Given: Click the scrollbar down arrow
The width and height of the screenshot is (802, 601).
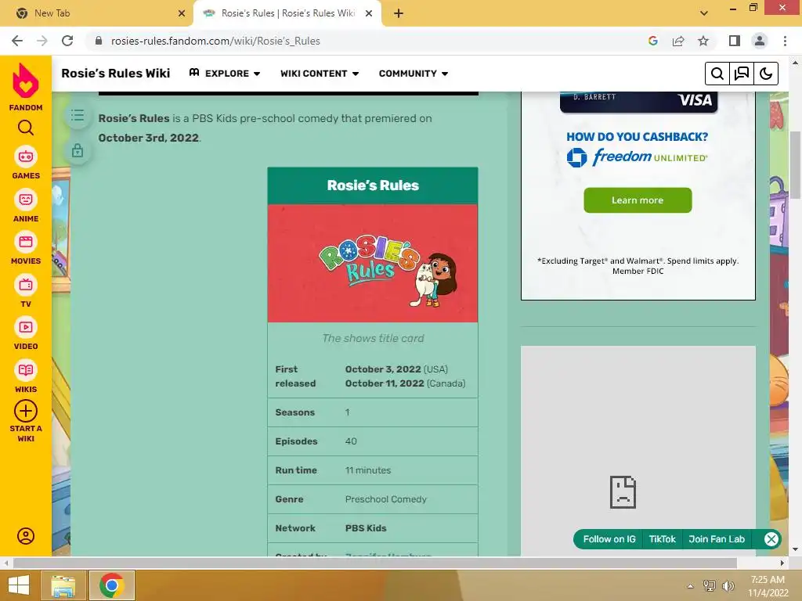Looking at the screenshot, I should click(795, 550).
